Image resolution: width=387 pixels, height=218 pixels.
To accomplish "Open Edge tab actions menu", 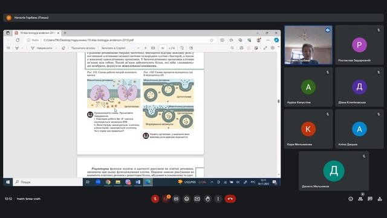I will pyautogui.click(x=8, y=33).
